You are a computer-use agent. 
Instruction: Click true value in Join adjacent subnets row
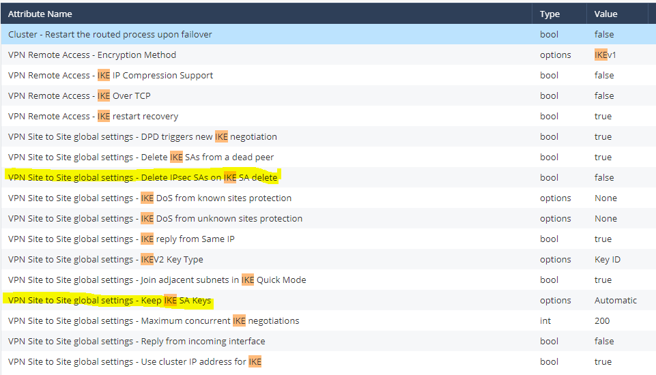[603, 280]
